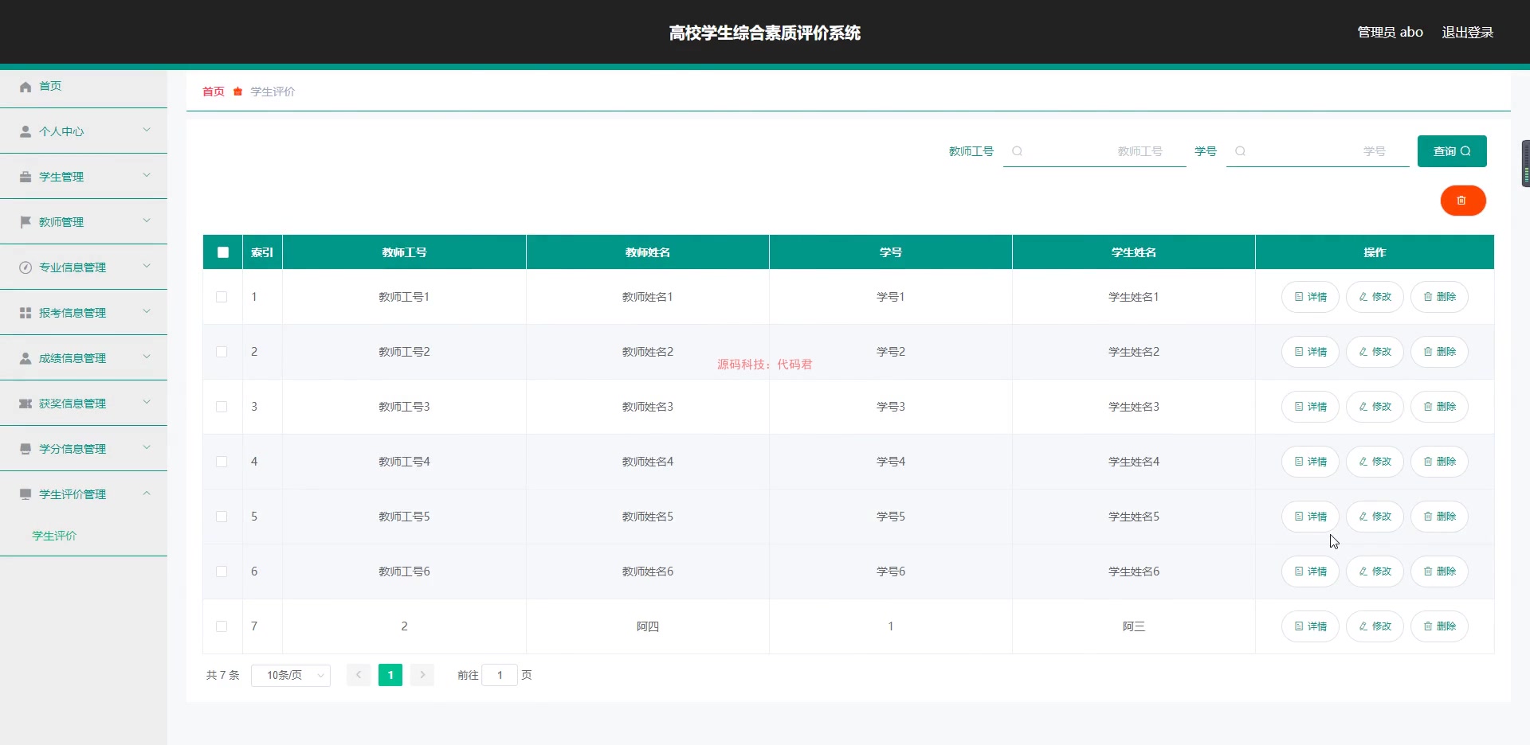Click the 首页 breadcrumb link
Image resolution: width=1530 pixels, height=745 pixels.
click(212, 92)
